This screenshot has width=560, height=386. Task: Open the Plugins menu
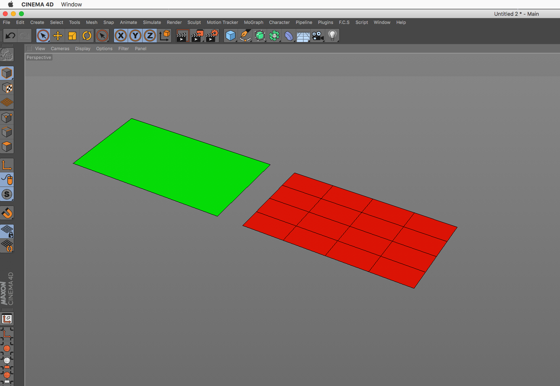point(326,22)
